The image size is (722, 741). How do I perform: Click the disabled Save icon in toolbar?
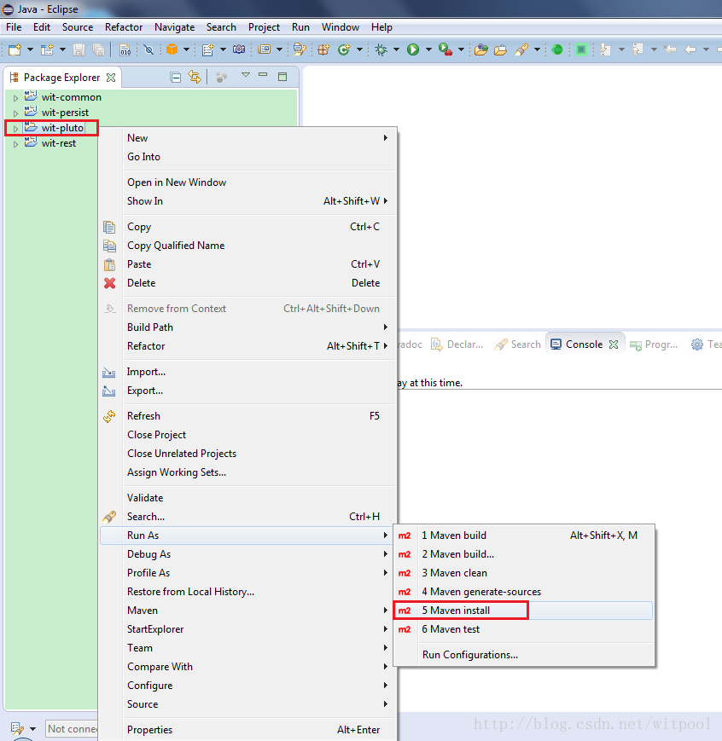[x=79, y=49]
